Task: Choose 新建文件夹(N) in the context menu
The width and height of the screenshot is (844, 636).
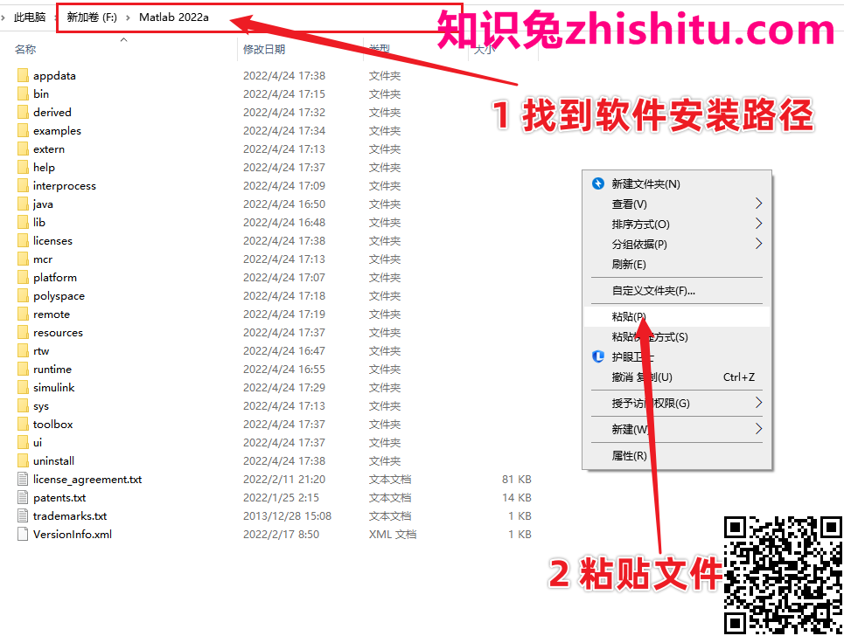Action: [677, 183]
